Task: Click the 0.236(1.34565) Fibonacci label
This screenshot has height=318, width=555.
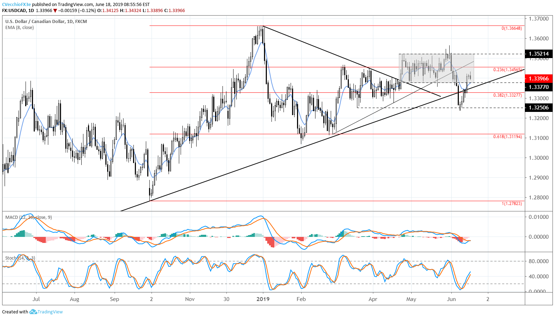Action: (507, 70)
